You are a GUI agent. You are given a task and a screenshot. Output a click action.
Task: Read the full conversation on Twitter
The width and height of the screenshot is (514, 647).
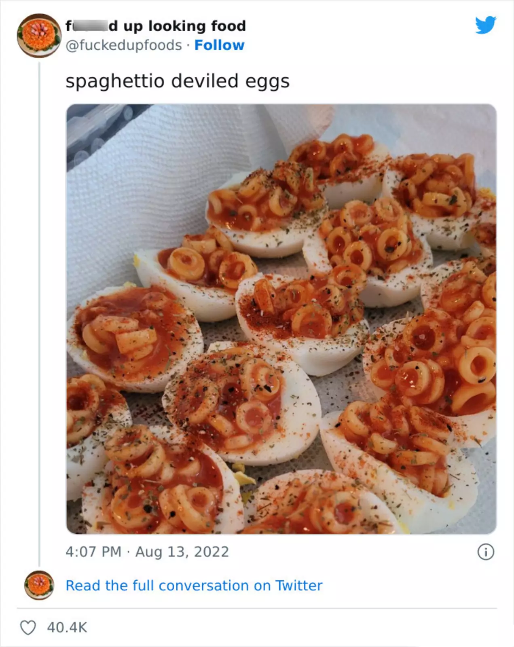tap(194, 586)
